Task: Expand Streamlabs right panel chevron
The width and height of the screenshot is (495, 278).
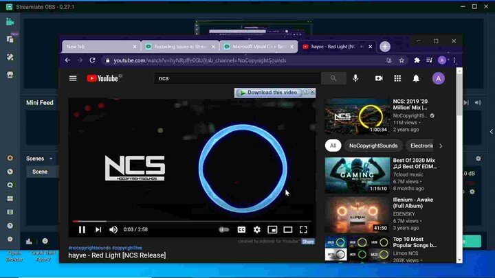Action: pos(491,131)
